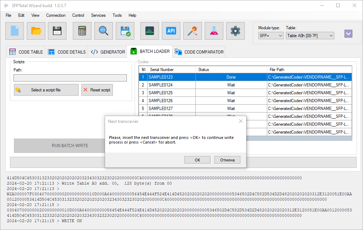Open the laboratory flask icon
The image size is (363, 230).
coord(214,31)
